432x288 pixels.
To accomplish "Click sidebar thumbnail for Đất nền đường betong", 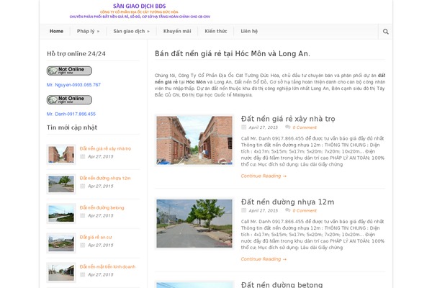I will tap(61, 213).
